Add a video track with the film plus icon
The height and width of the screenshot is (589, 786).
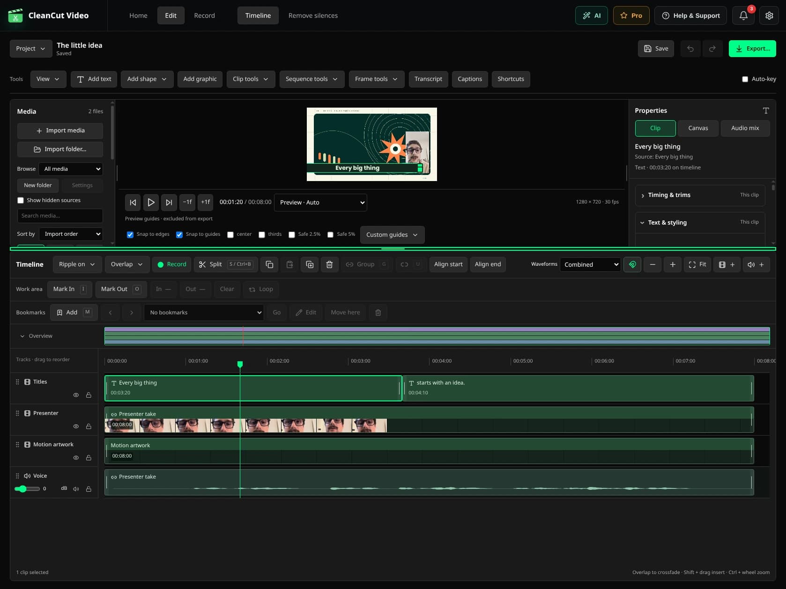(727, 264)
